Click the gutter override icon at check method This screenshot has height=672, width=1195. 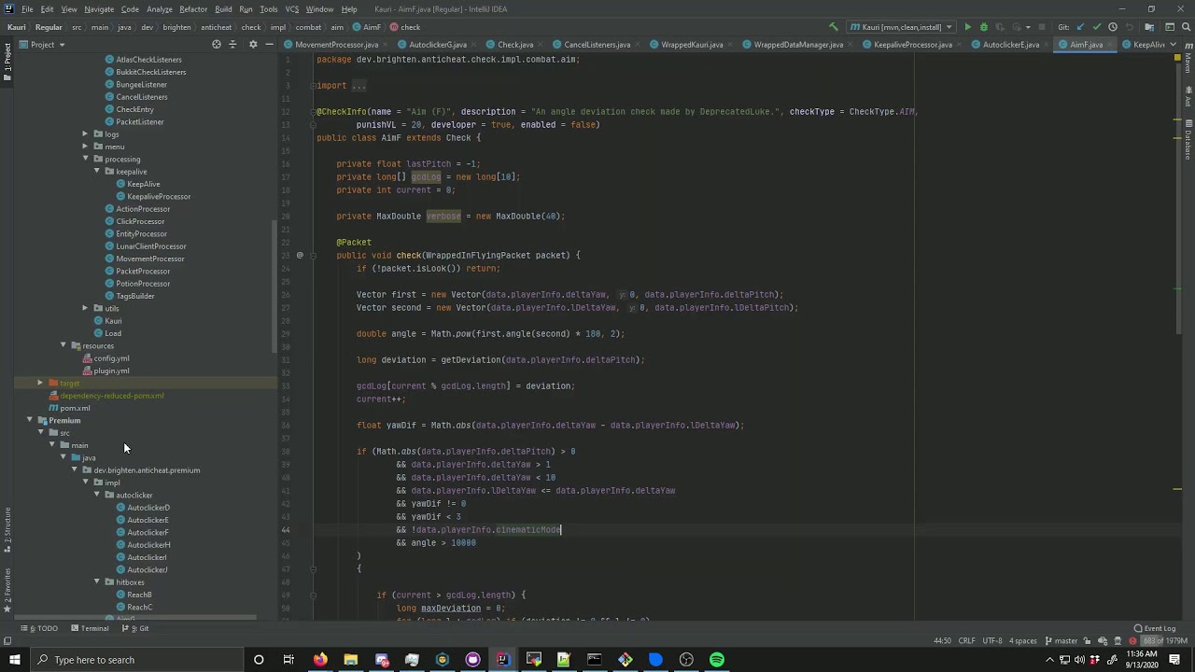pyautogui.click(x=300, y=255)
